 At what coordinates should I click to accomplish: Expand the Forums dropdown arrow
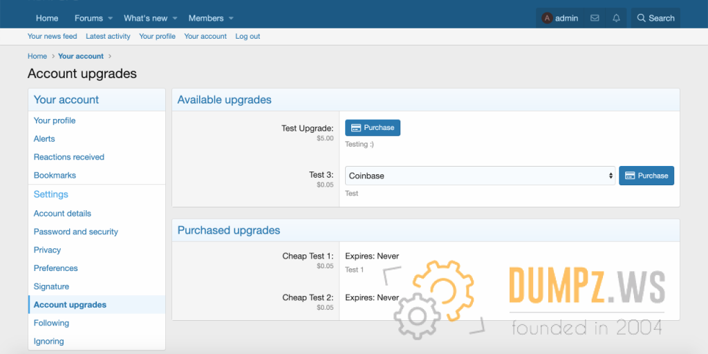(x=109, y=18)
